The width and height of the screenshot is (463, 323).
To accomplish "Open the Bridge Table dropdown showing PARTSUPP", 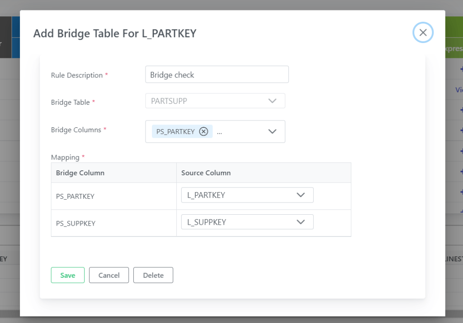I will tap(215, 101).
